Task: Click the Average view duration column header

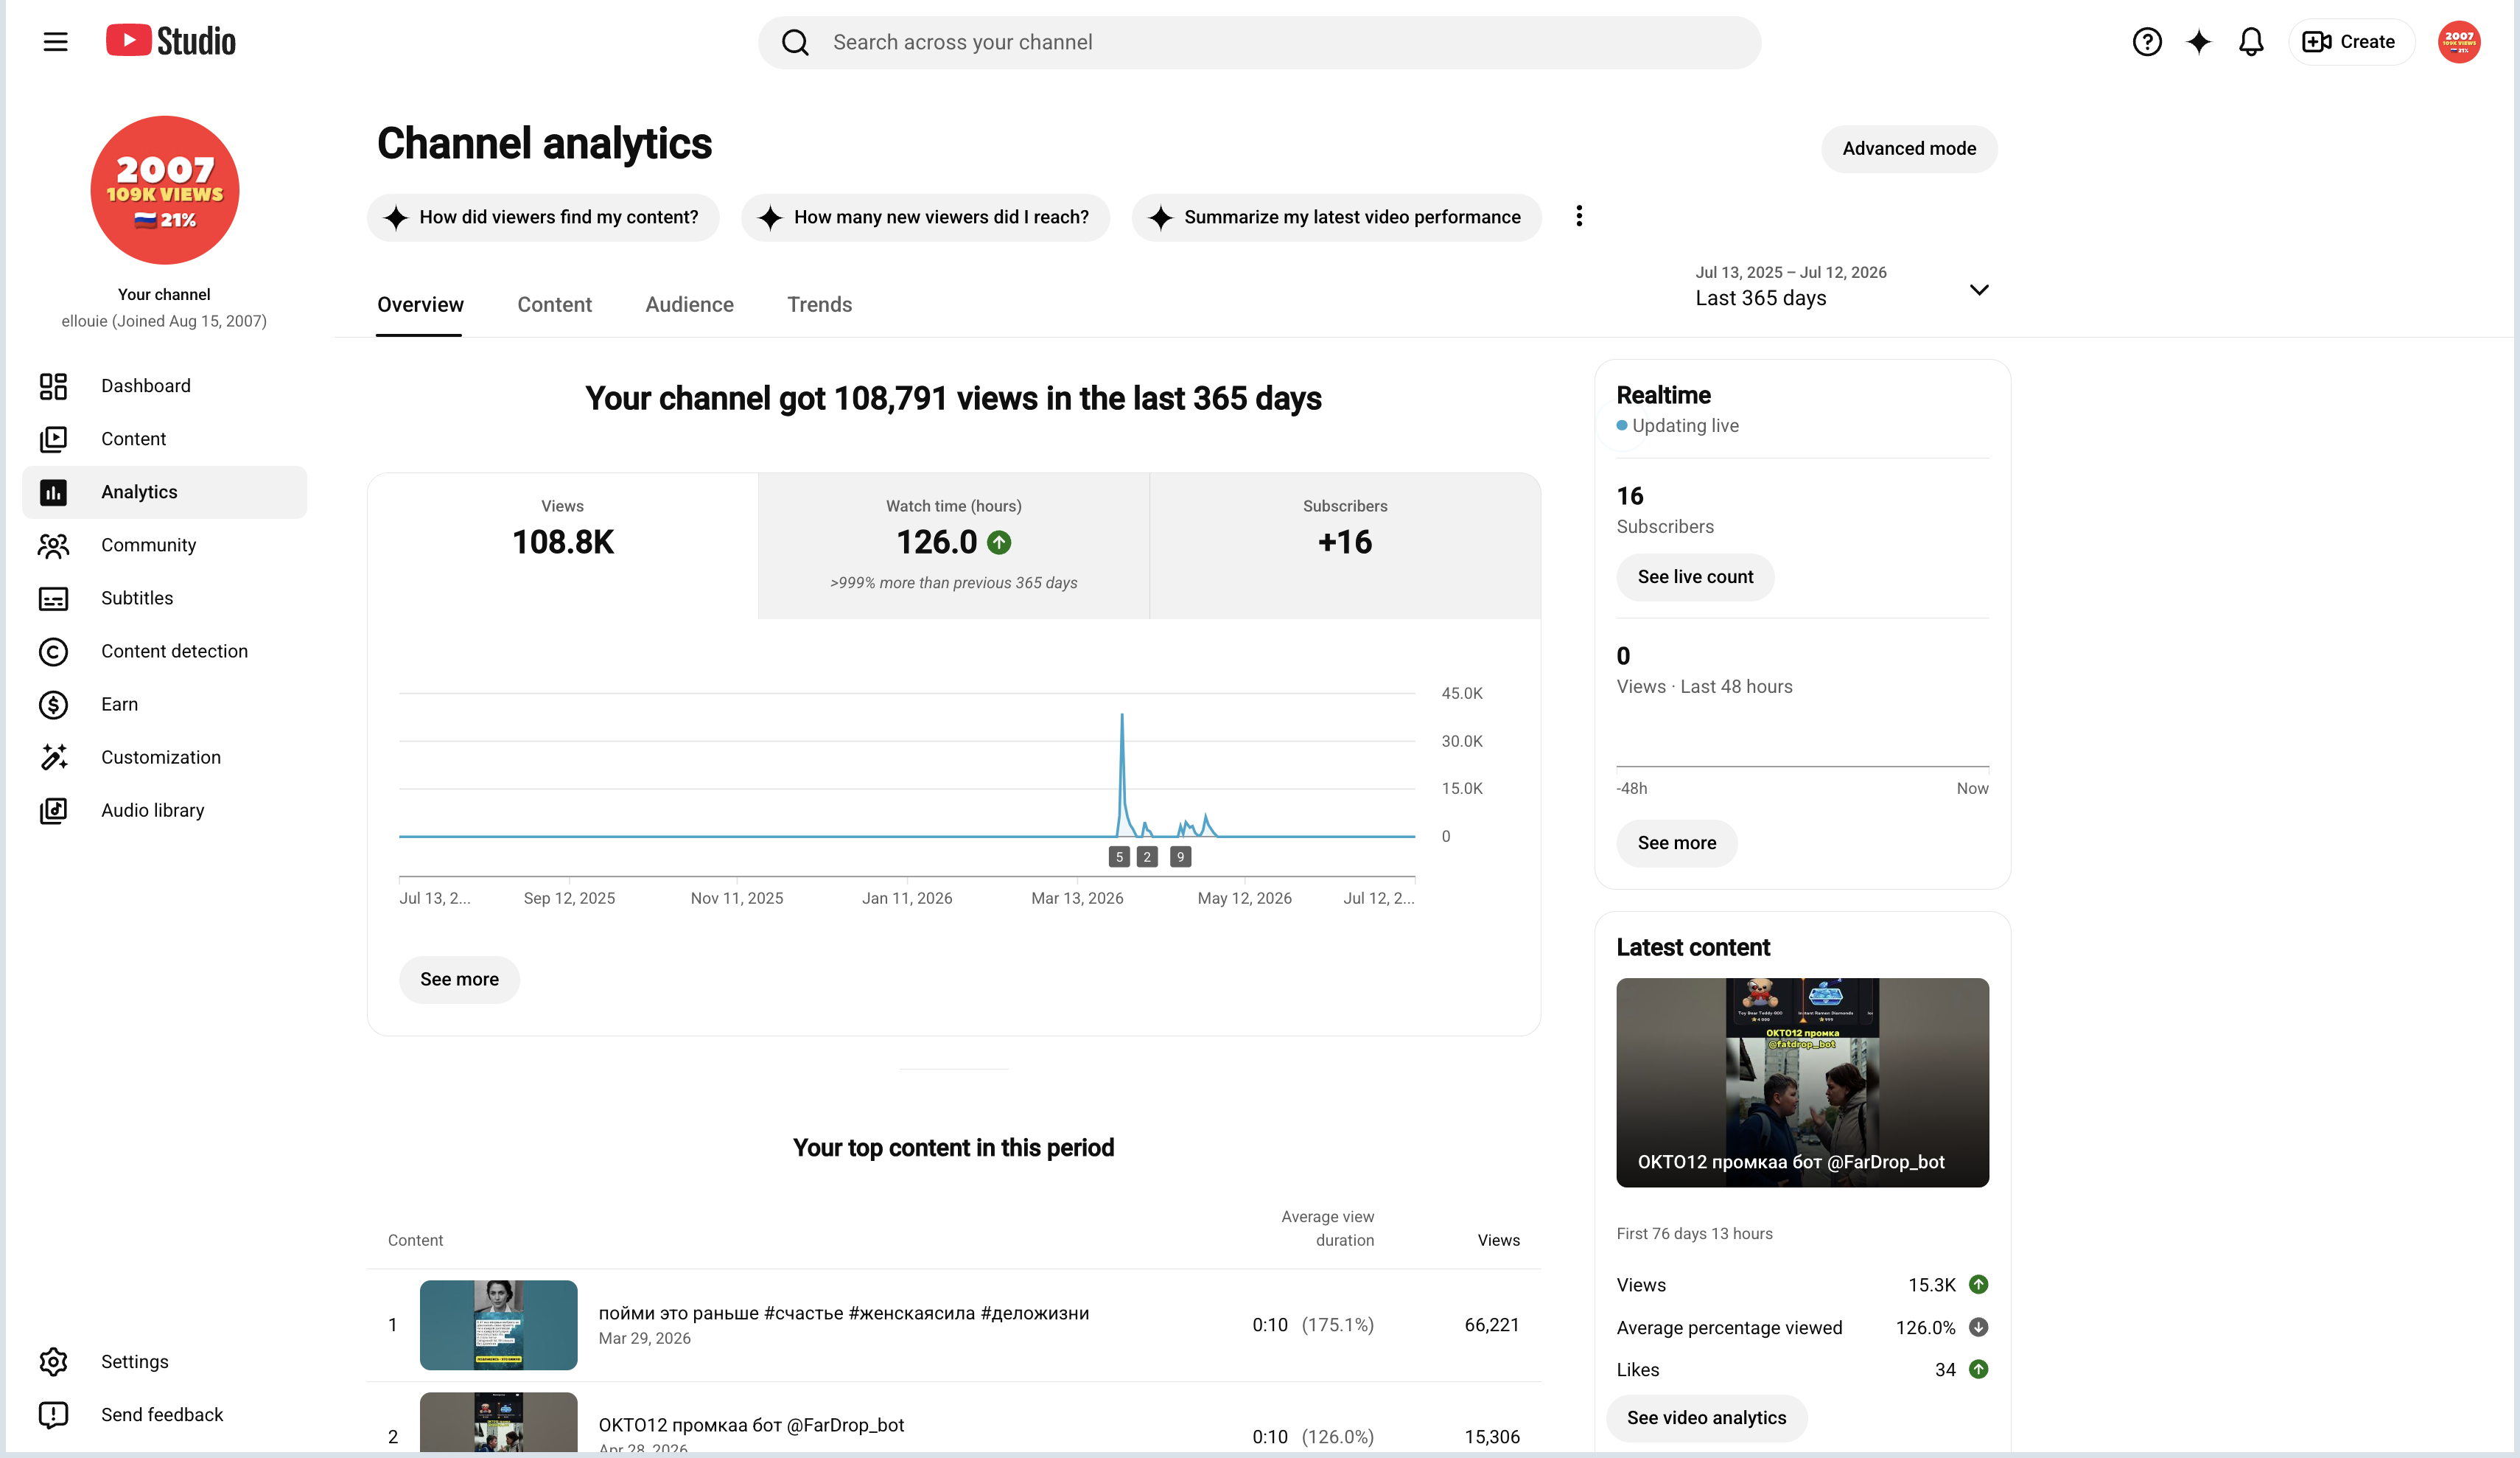Action: (x=1327, y=1229)
